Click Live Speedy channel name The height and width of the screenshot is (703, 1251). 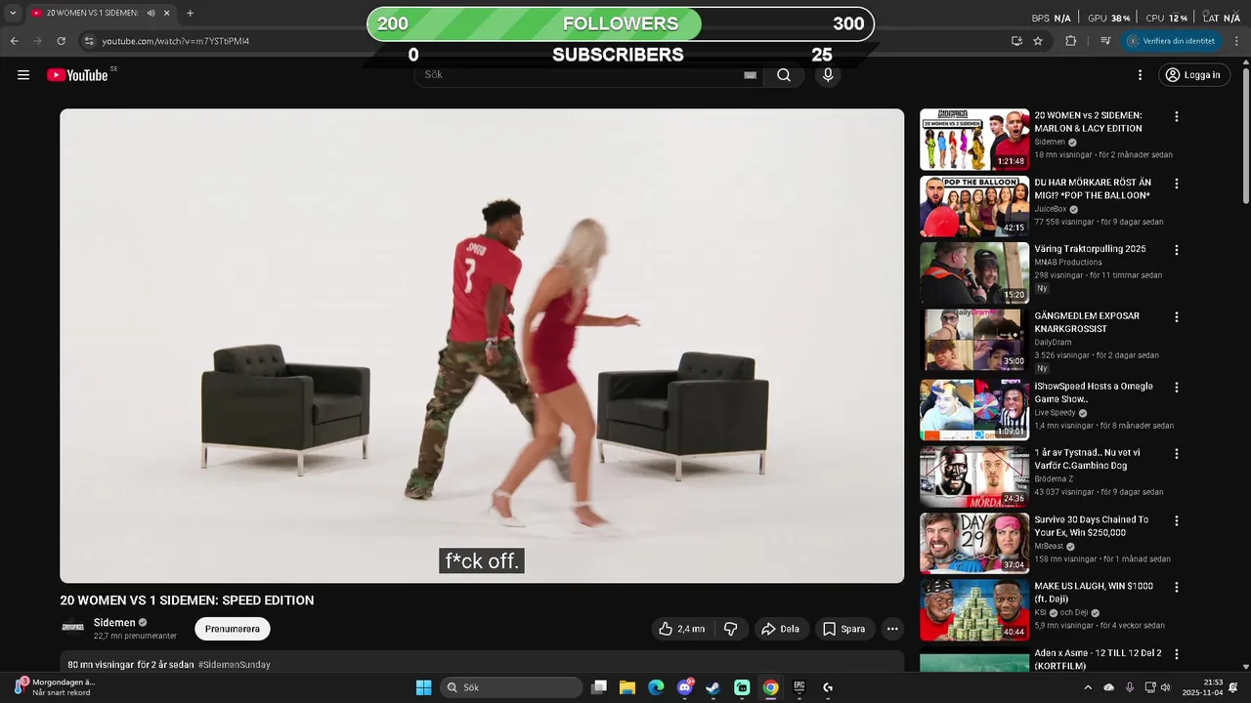(1055, 413)
